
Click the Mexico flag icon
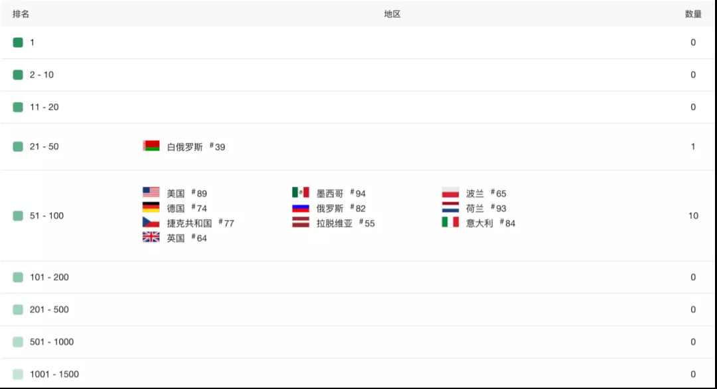[x=301, y=192]
